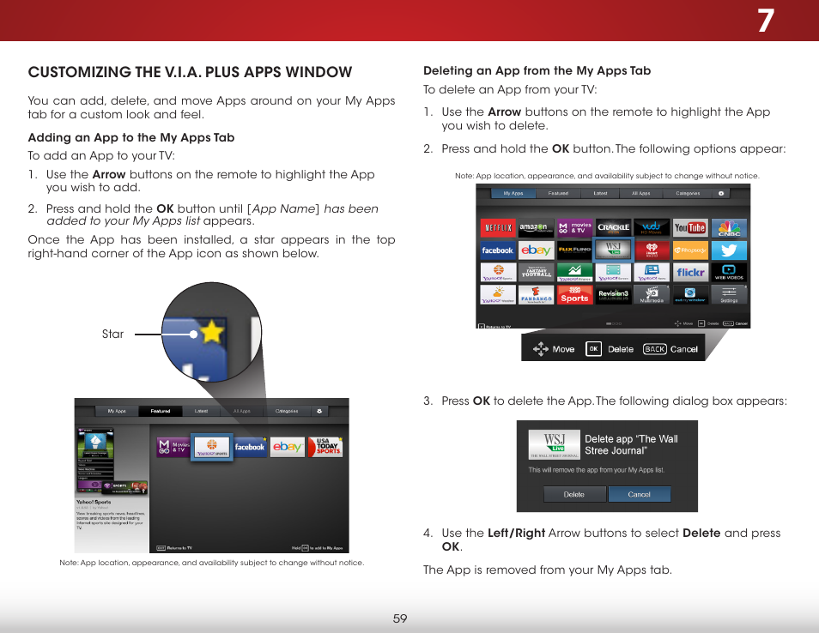
Task: Click the OK key icon in enlarged bar
Action: (594, 349)
